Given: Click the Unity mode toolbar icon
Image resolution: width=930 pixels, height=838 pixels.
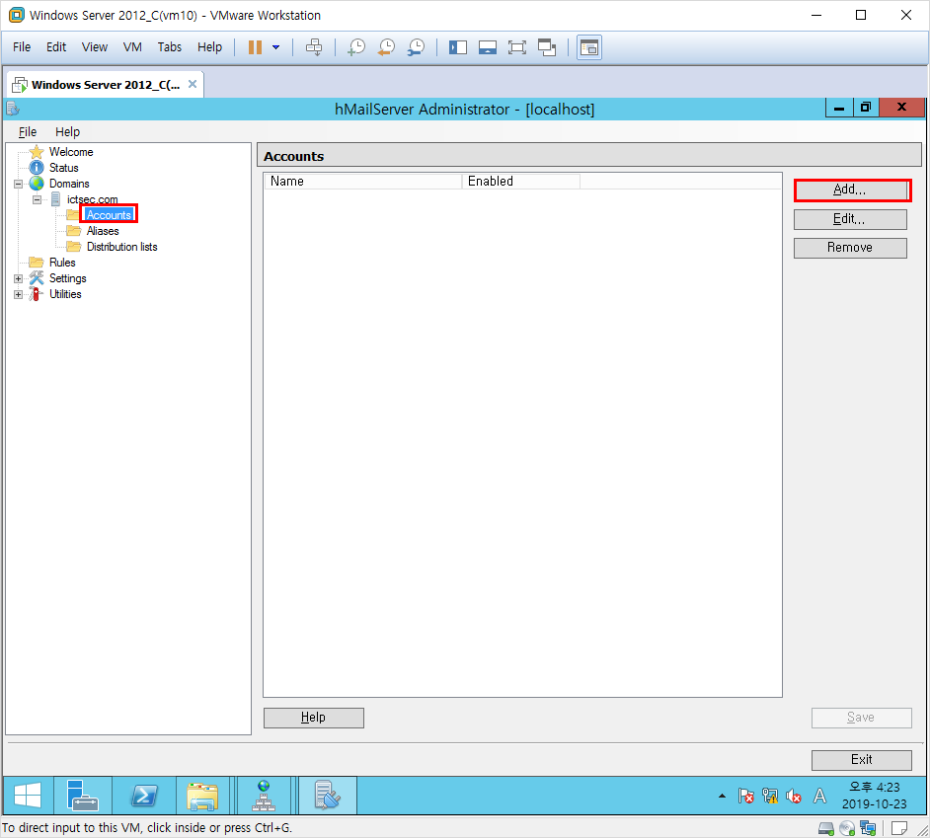Looking at the screenshot, I should tap(547, 47).
